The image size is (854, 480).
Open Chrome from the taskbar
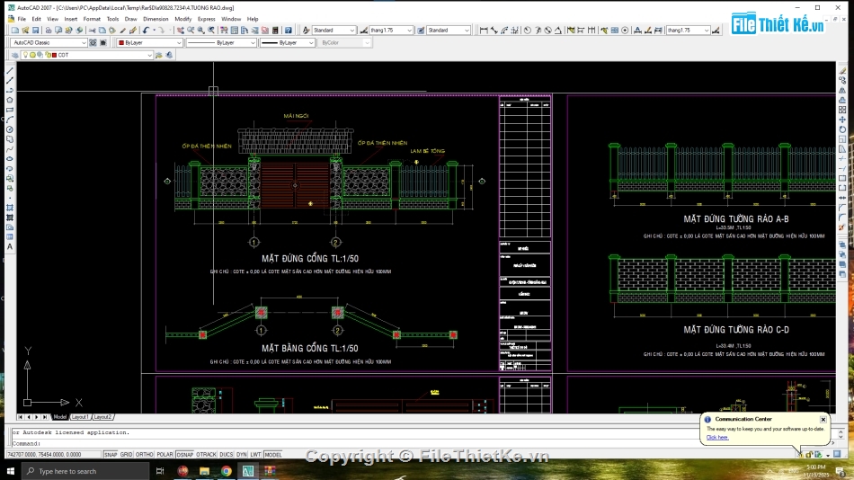[x=226, y=471]
